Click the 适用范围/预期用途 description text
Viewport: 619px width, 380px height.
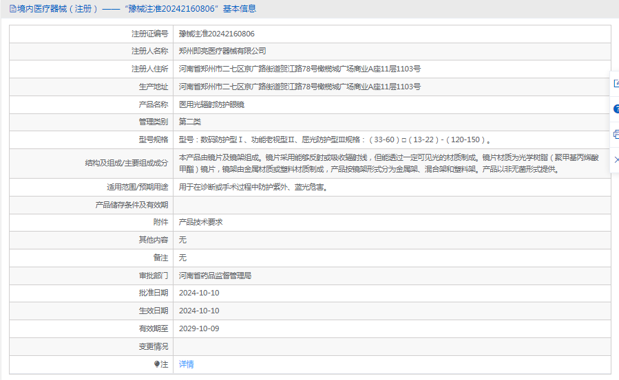(x=252, y=187)
